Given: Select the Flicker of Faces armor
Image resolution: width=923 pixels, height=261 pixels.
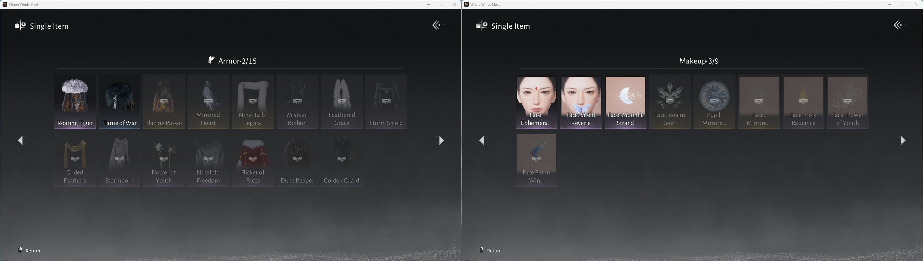Looking at the screenshot, I should pos(253,160).
